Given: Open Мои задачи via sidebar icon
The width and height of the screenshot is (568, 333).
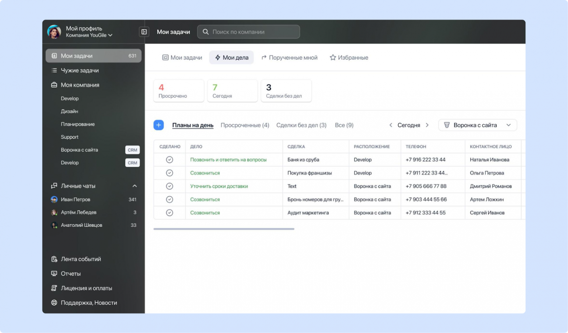Looking at the screenshot, I should pyautogui.click(x=54, y=56).
